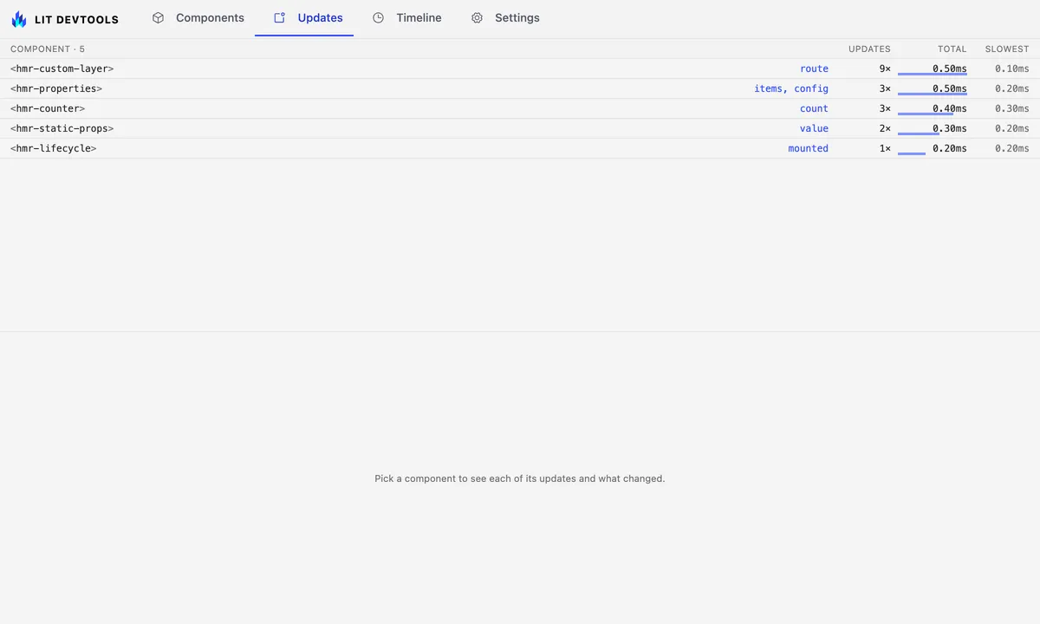This screenshot has height=624, width=1040.
Task: Click the 0.20ms slowest for hmr-lifecycle
Action: coord(1012,148)
